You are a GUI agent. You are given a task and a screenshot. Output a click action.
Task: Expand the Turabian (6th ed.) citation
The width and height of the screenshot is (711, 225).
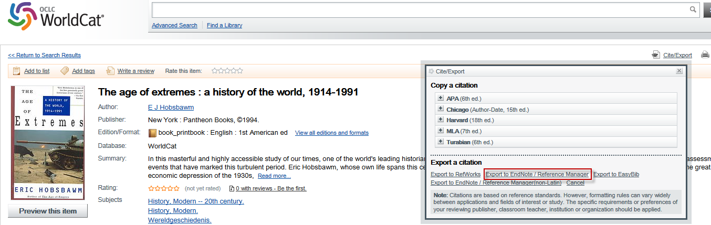(440, 142)
